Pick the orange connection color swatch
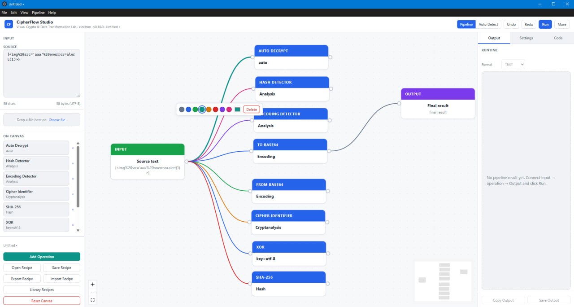This screenshot has width=574, height=307. [209, 110]
